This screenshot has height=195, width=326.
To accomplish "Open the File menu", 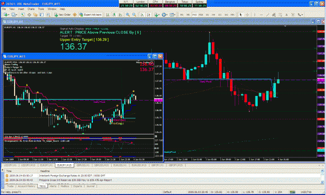I will tap(4, 9).
